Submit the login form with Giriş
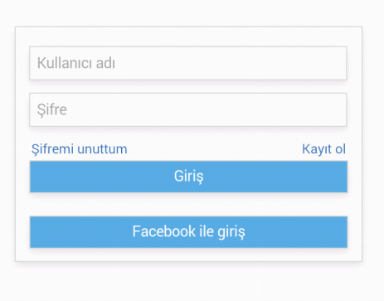Viewport: 384px width, 301px height. pyautogui.click(x=188, y=177)
